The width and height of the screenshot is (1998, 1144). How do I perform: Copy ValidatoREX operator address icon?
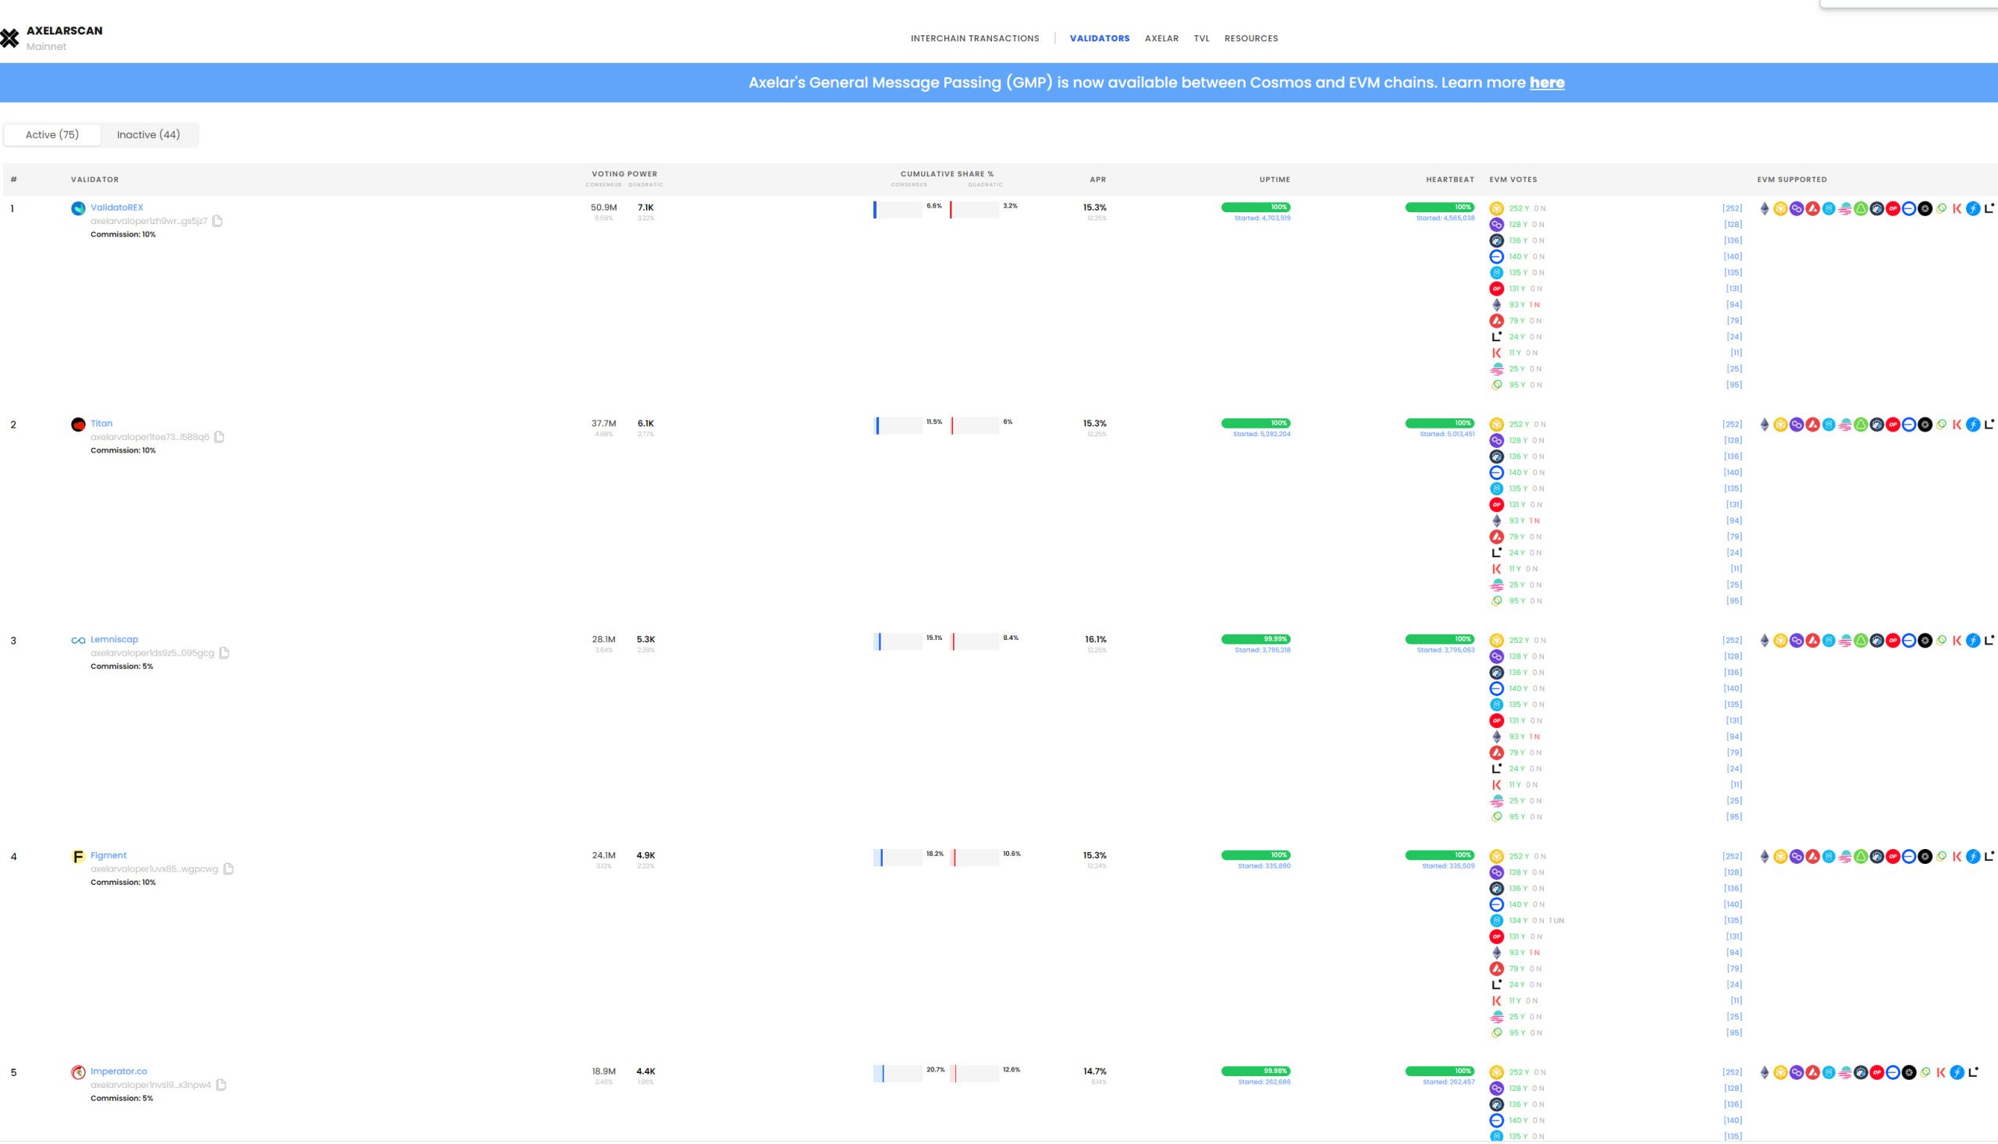coord(218,221)
